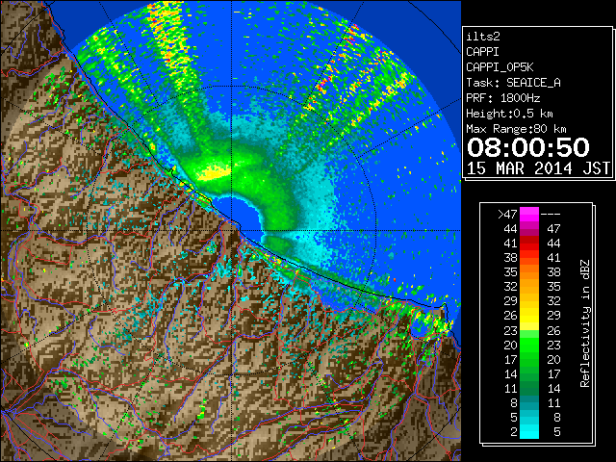
Task: Click the 'PRF: 1800Hz' line
Action: pyautogui.click(x=502, y=98)
